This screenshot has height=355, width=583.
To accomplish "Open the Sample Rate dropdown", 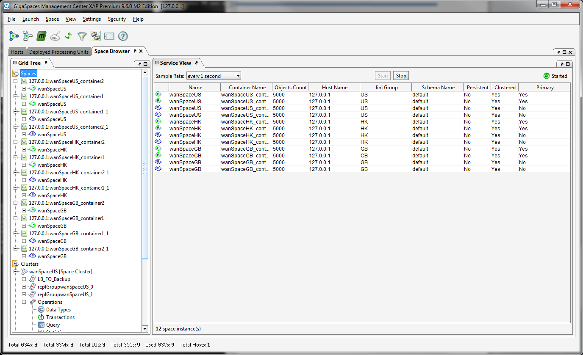I will click(214, 76).
